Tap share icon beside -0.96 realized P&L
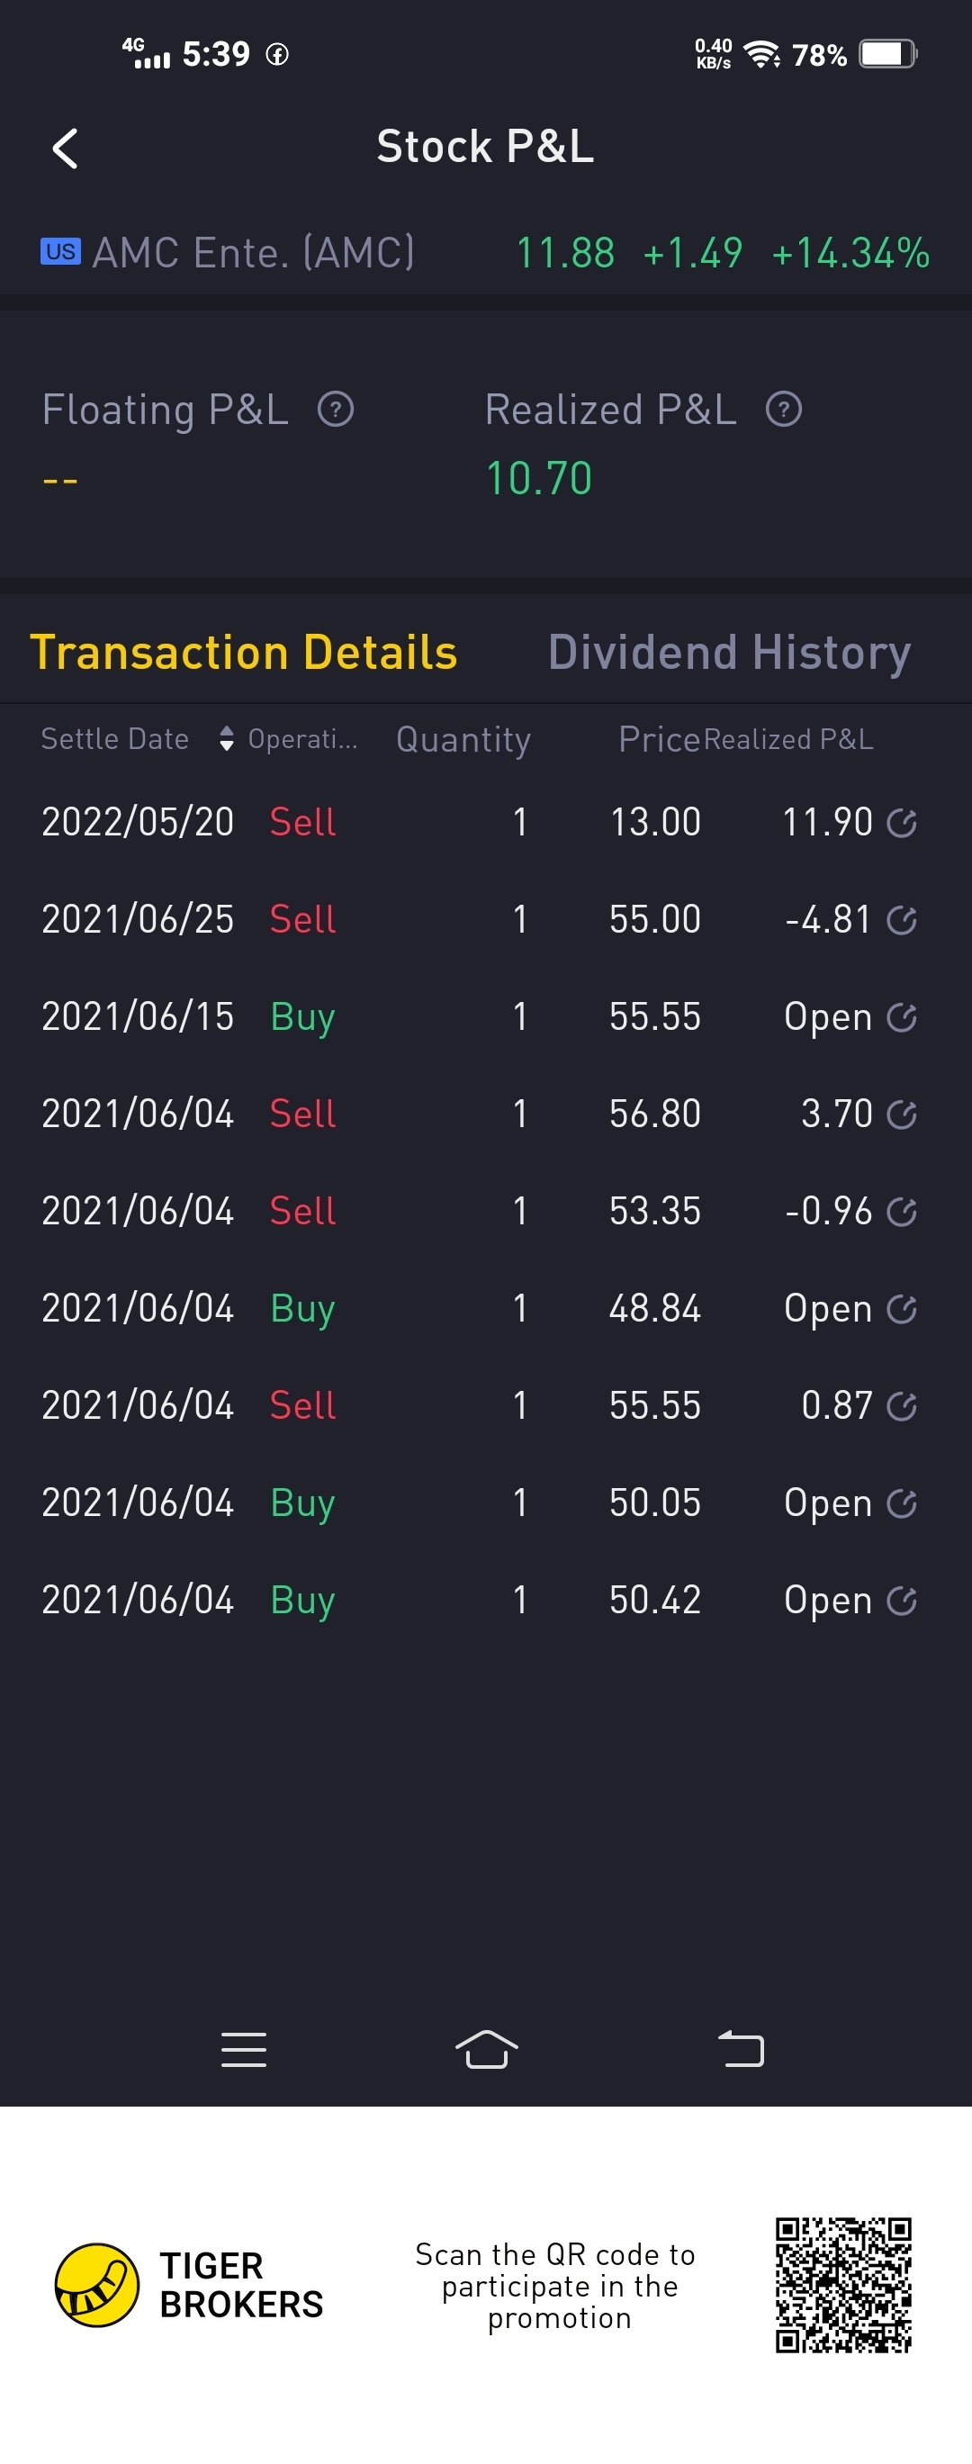This screenshot has width=972, height=2464. coord(901,1212)
